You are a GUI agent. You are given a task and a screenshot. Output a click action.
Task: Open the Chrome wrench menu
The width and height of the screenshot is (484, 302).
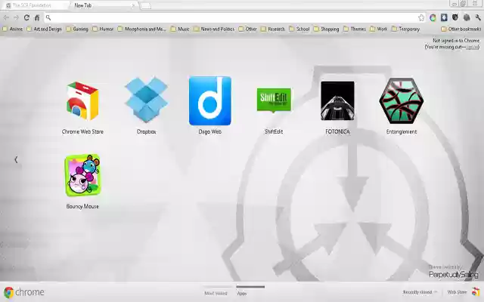(478, 17)
